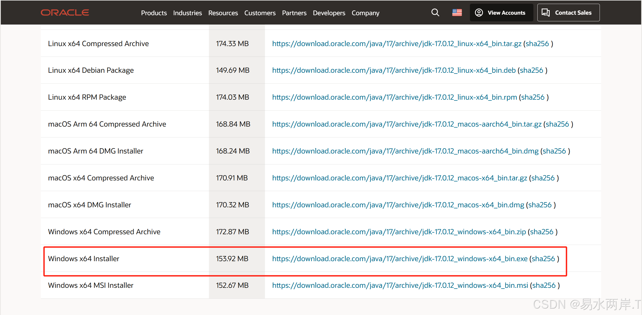Viewport: 642px width, 315px height.
Task: Open the Developers menu
Action: pos(329,13)
